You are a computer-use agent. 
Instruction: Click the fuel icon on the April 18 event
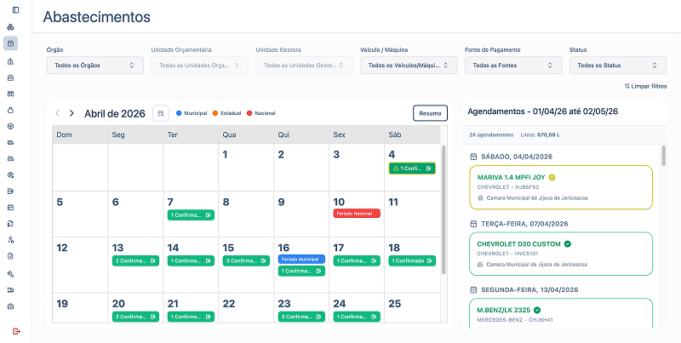(x=429, y=261)
